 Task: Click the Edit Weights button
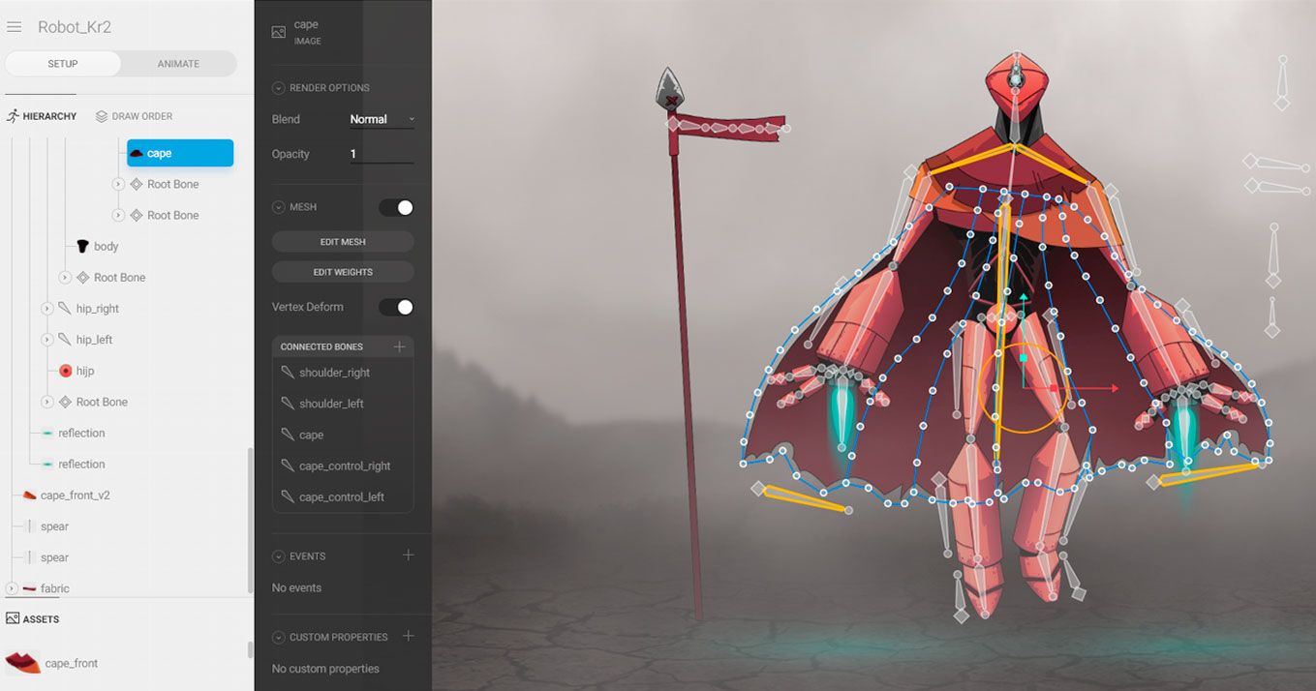pos(343,272)
